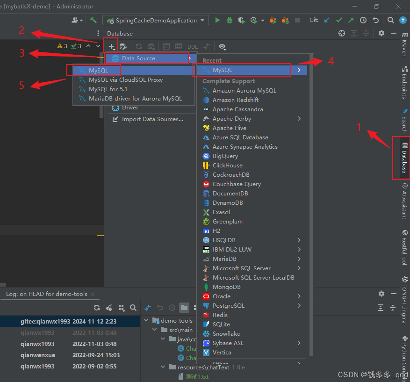
Task: Open the SpringCacheDemoApplication run configuration dropdown
Action: coord(156,20)
